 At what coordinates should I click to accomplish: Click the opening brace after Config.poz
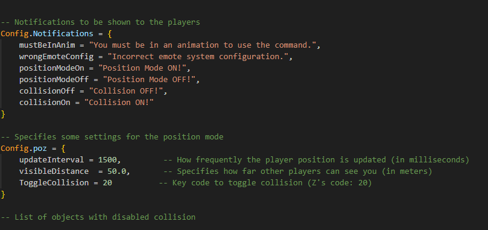(x=63, y=149)
